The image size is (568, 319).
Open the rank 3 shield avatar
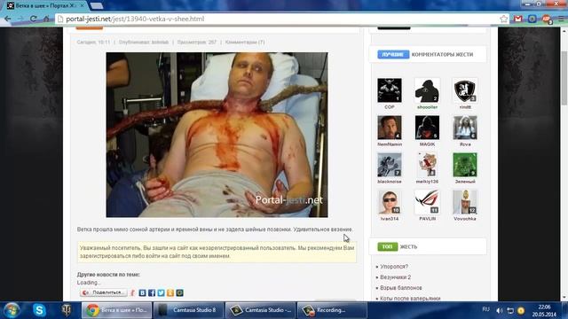coord(465,90)
